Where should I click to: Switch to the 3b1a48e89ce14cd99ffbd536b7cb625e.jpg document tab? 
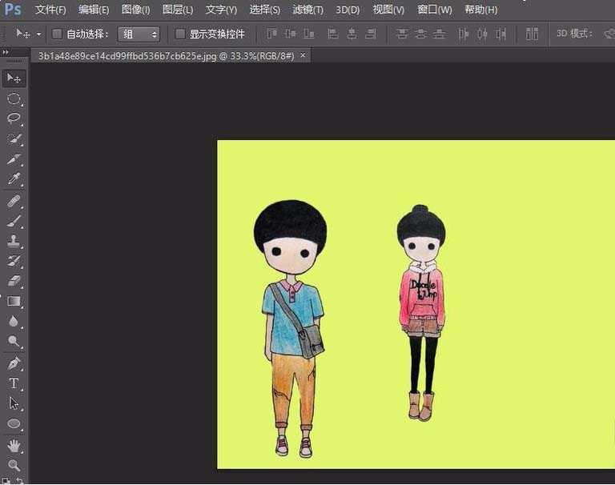pos(166,56)
